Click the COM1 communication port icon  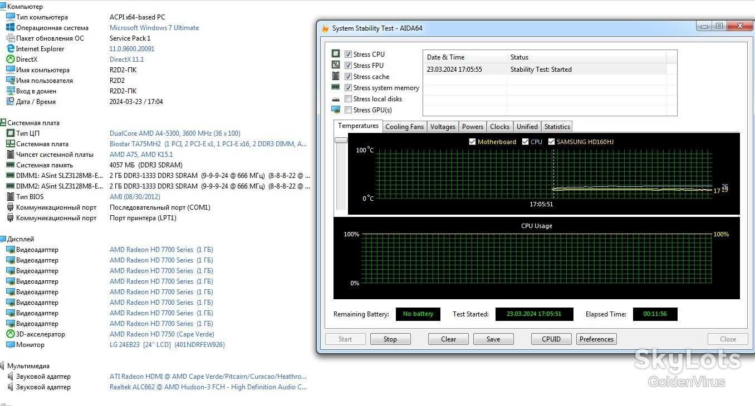pos(10,207)
